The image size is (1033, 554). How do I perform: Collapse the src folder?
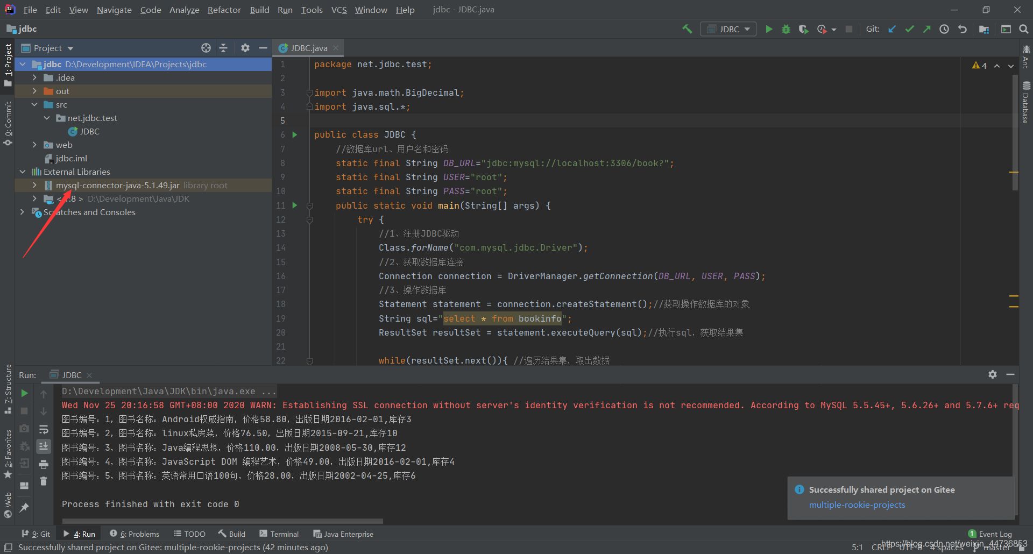point(34,104)
